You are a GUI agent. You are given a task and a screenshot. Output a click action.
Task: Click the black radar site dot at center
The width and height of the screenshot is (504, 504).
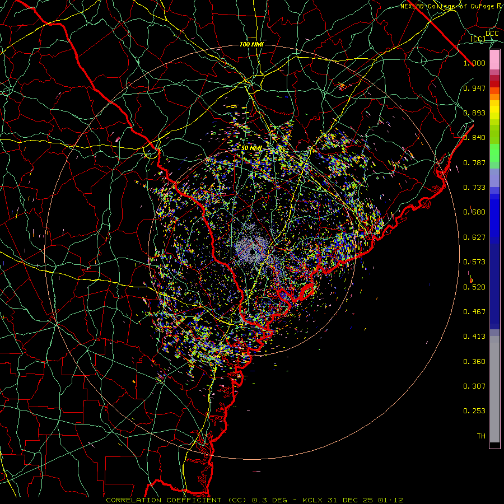tap(253, 251)
